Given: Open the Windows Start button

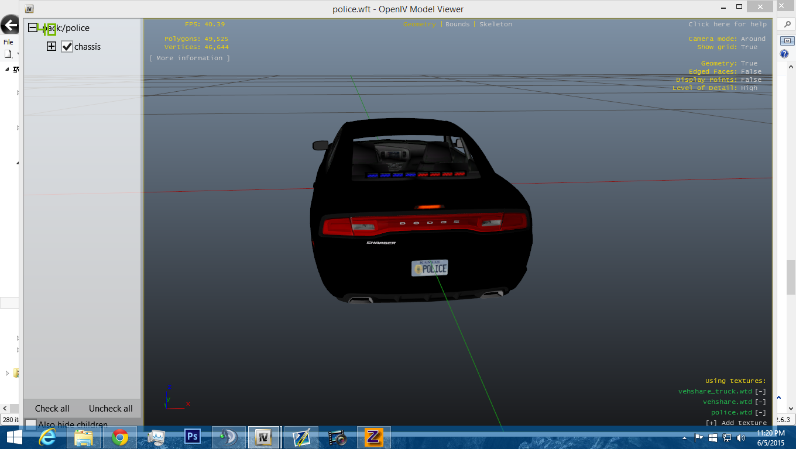Looking at the screenshot, I should click(14, 437).
